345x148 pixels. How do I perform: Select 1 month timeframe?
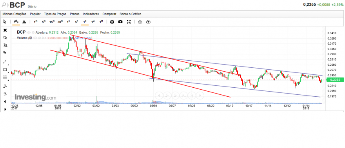(x=101, y=22)
